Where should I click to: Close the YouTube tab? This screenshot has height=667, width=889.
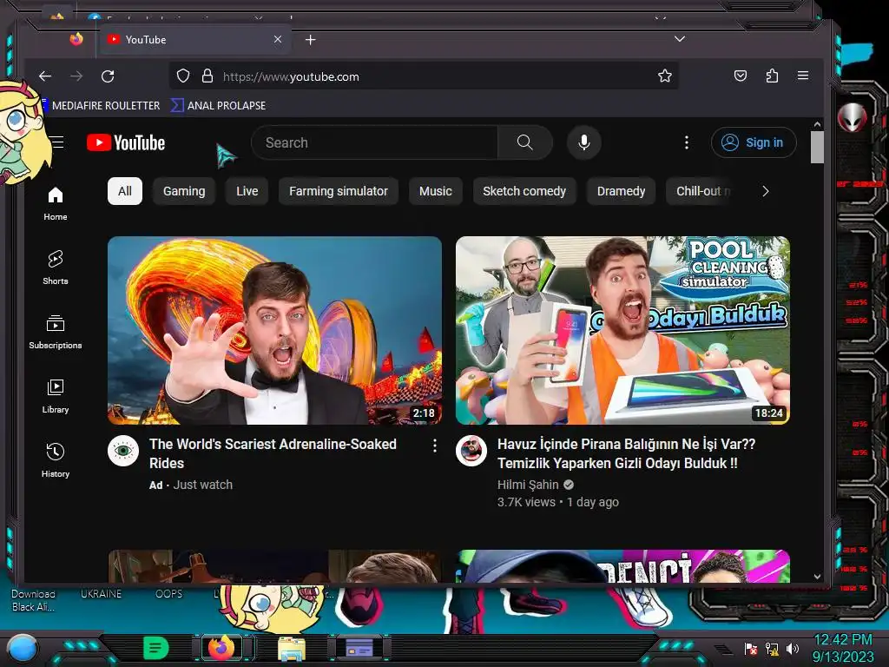click(277, 39)
